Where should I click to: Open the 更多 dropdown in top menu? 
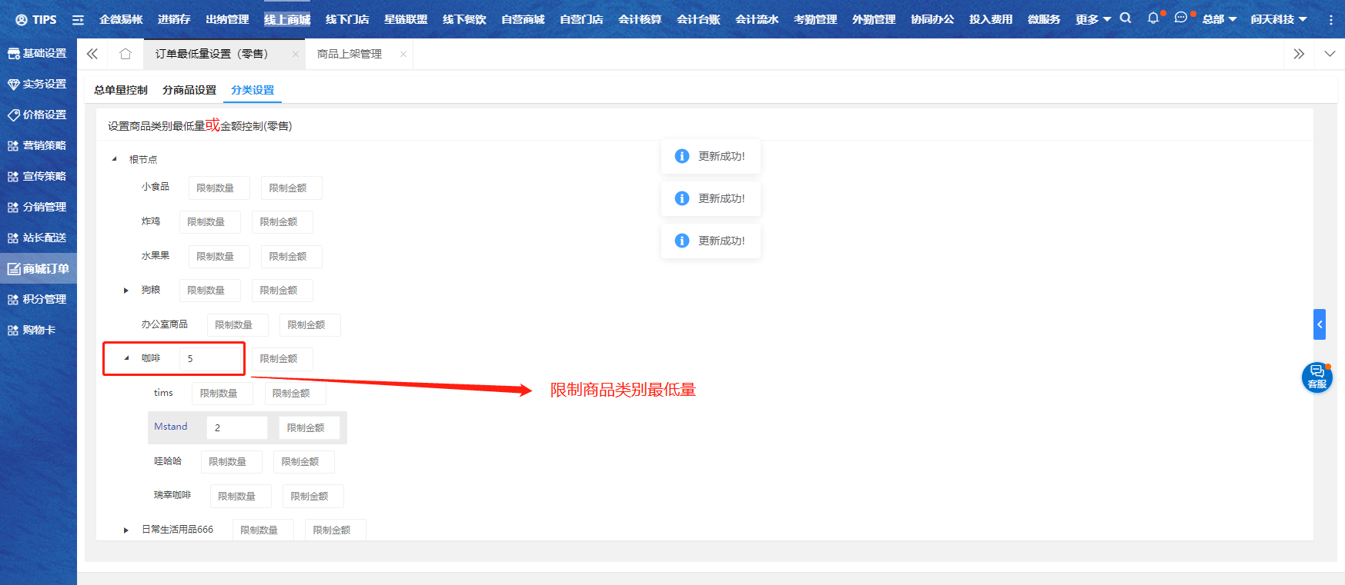1092,19
